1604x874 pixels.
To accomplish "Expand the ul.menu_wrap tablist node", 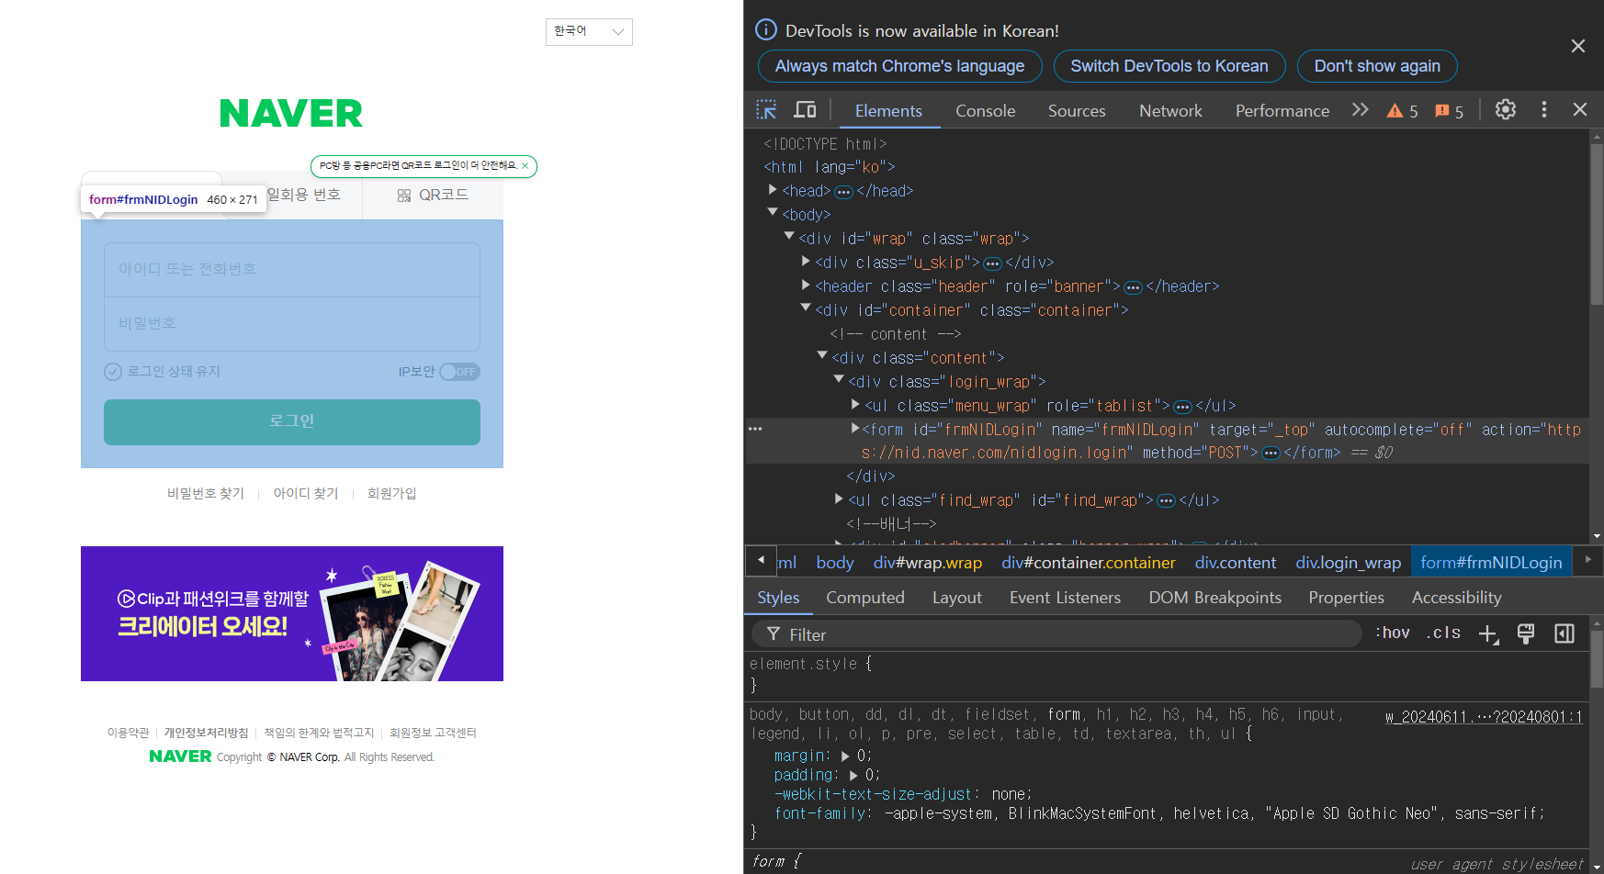I will point(855,405).
